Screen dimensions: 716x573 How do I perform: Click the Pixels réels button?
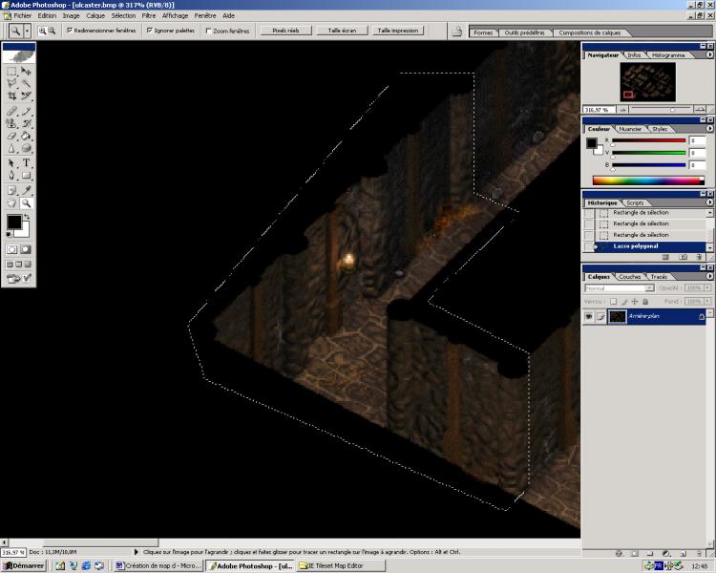285,31
